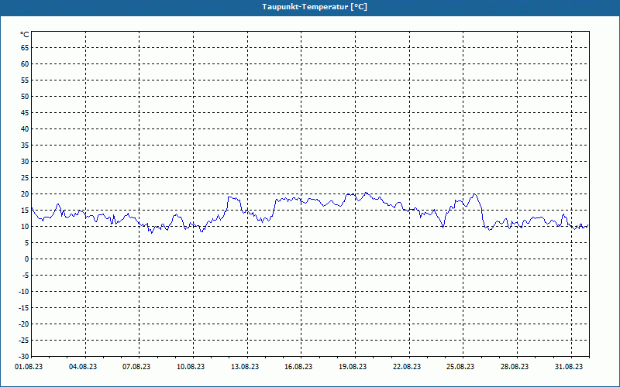Click the 19.08.23 date label
Viewport: 620px width, 387px height.
point(353,367)
